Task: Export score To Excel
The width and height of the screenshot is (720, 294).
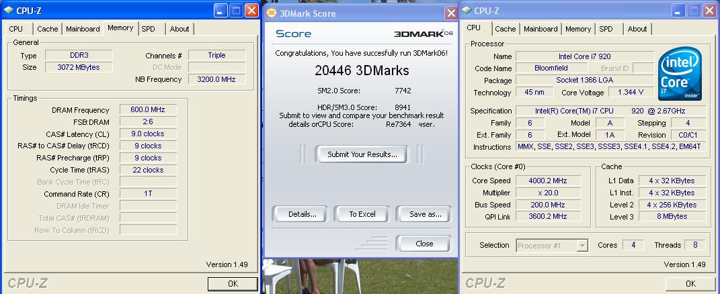Action: [x=362, y=214]
